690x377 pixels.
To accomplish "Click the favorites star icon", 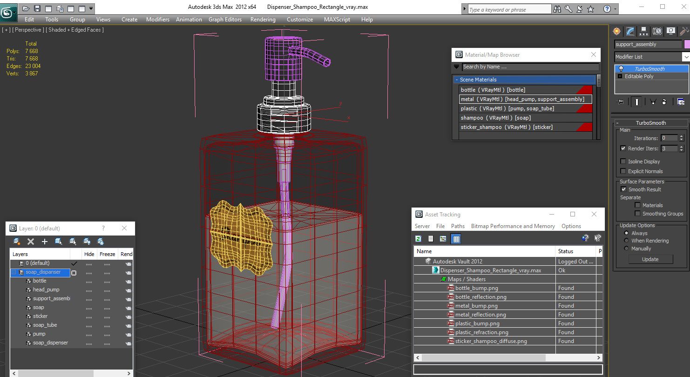I will tap(591, 9).
